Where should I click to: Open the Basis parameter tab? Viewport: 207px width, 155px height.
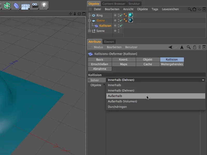(100, 59)
